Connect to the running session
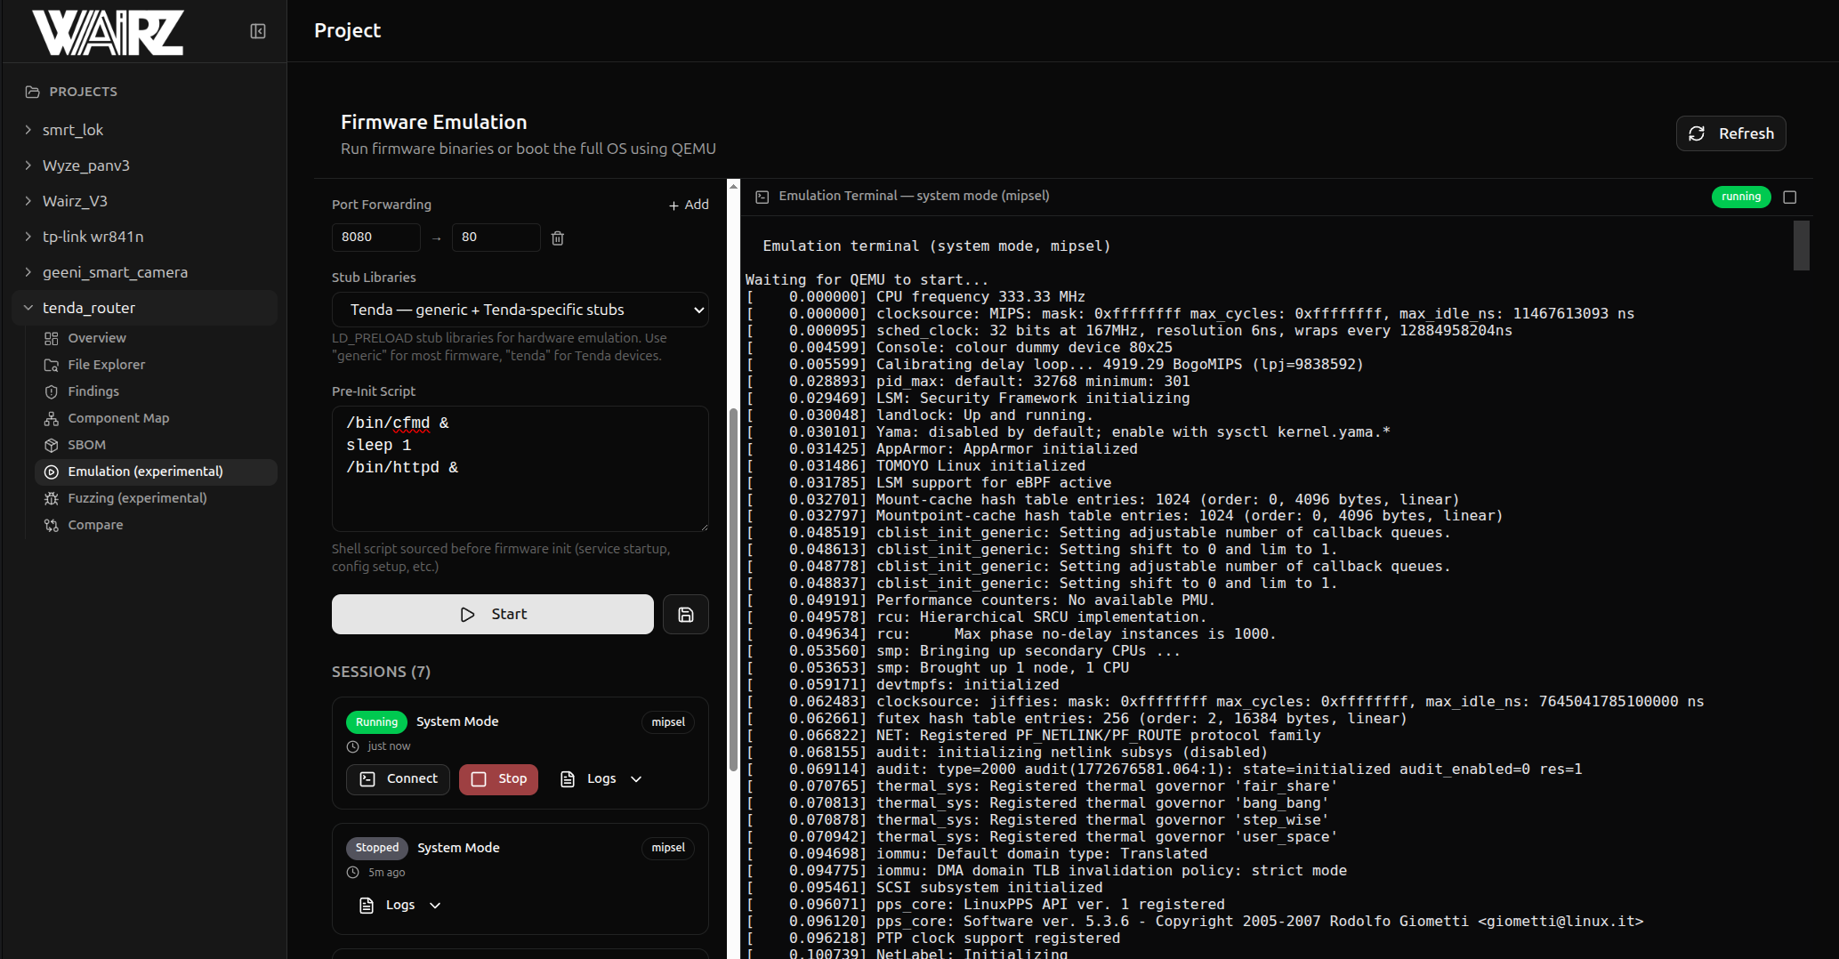 [398, 779]
